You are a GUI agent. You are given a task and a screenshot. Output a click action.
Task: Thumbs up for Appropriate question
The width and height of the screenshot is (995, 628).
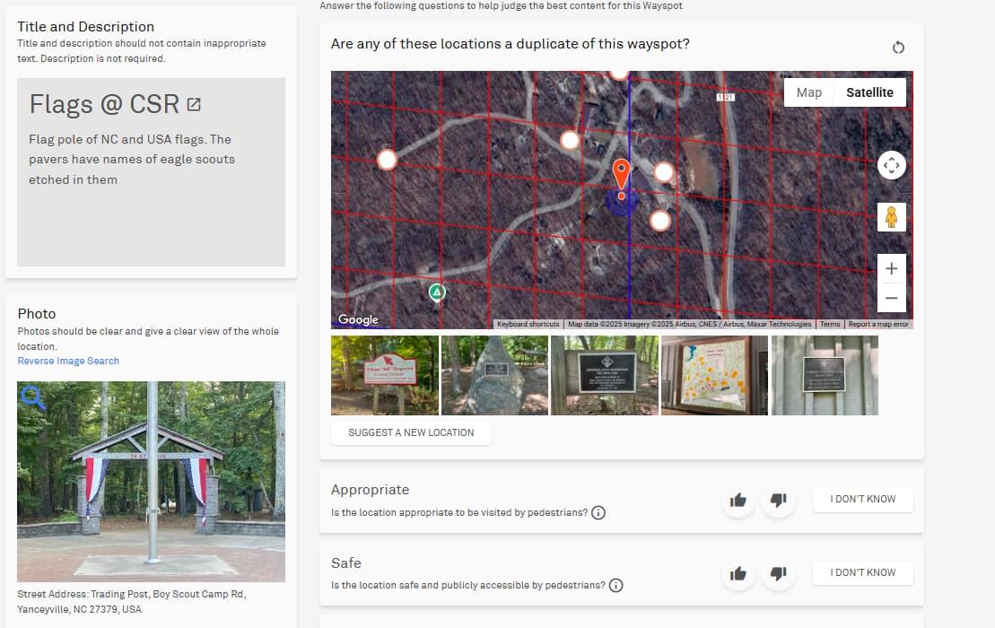[738, 500]
